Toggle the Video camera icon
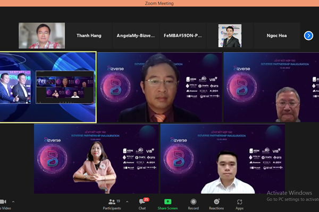The image size is (319, 212). pos(3,201)
